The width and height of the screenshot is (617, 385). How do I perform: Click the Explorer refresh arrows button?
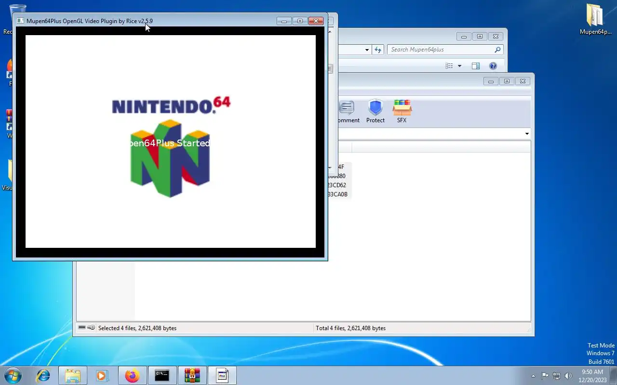tap(378, 50)
